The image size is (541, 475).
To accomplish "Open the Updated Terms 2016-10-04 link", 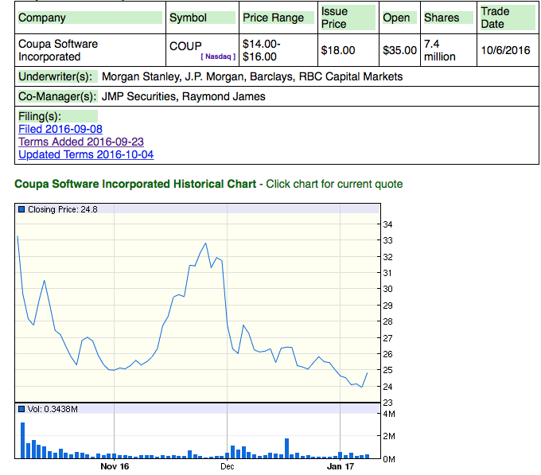I will (86, 154).
